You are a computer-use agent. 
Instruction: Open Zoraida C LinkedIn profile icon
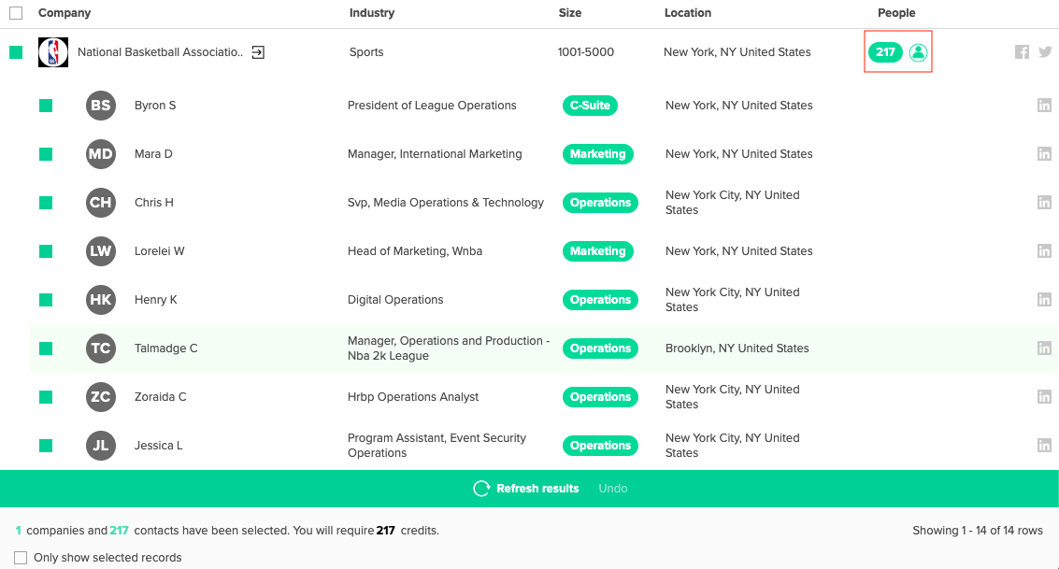pyautogui.click(x=1044, y=397)
